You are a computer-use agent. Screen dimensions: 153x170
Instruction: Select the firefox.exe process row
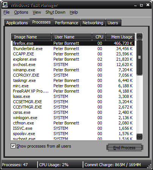[x=73, y=43]
